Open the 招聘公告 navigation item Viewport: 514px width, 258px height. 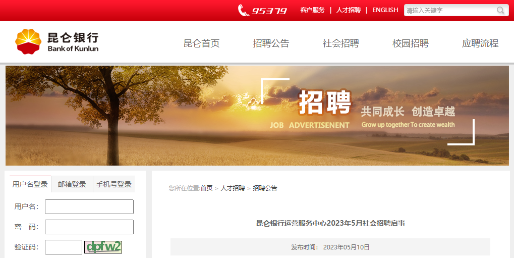(x=271, y=43)
